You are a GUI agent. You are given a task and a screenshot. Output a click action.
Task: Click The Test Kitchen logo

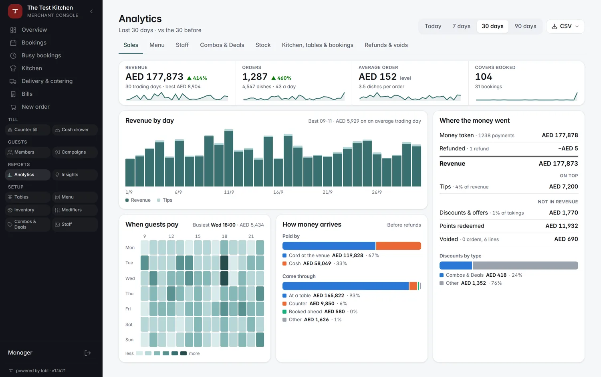click(15, 11)
